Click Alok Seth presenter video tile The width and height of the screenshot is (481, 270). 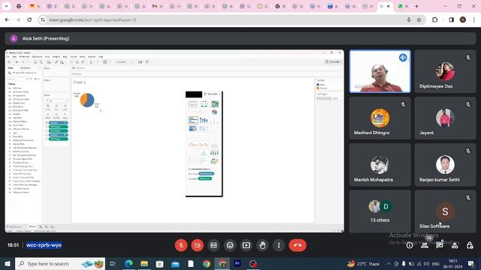380,71
